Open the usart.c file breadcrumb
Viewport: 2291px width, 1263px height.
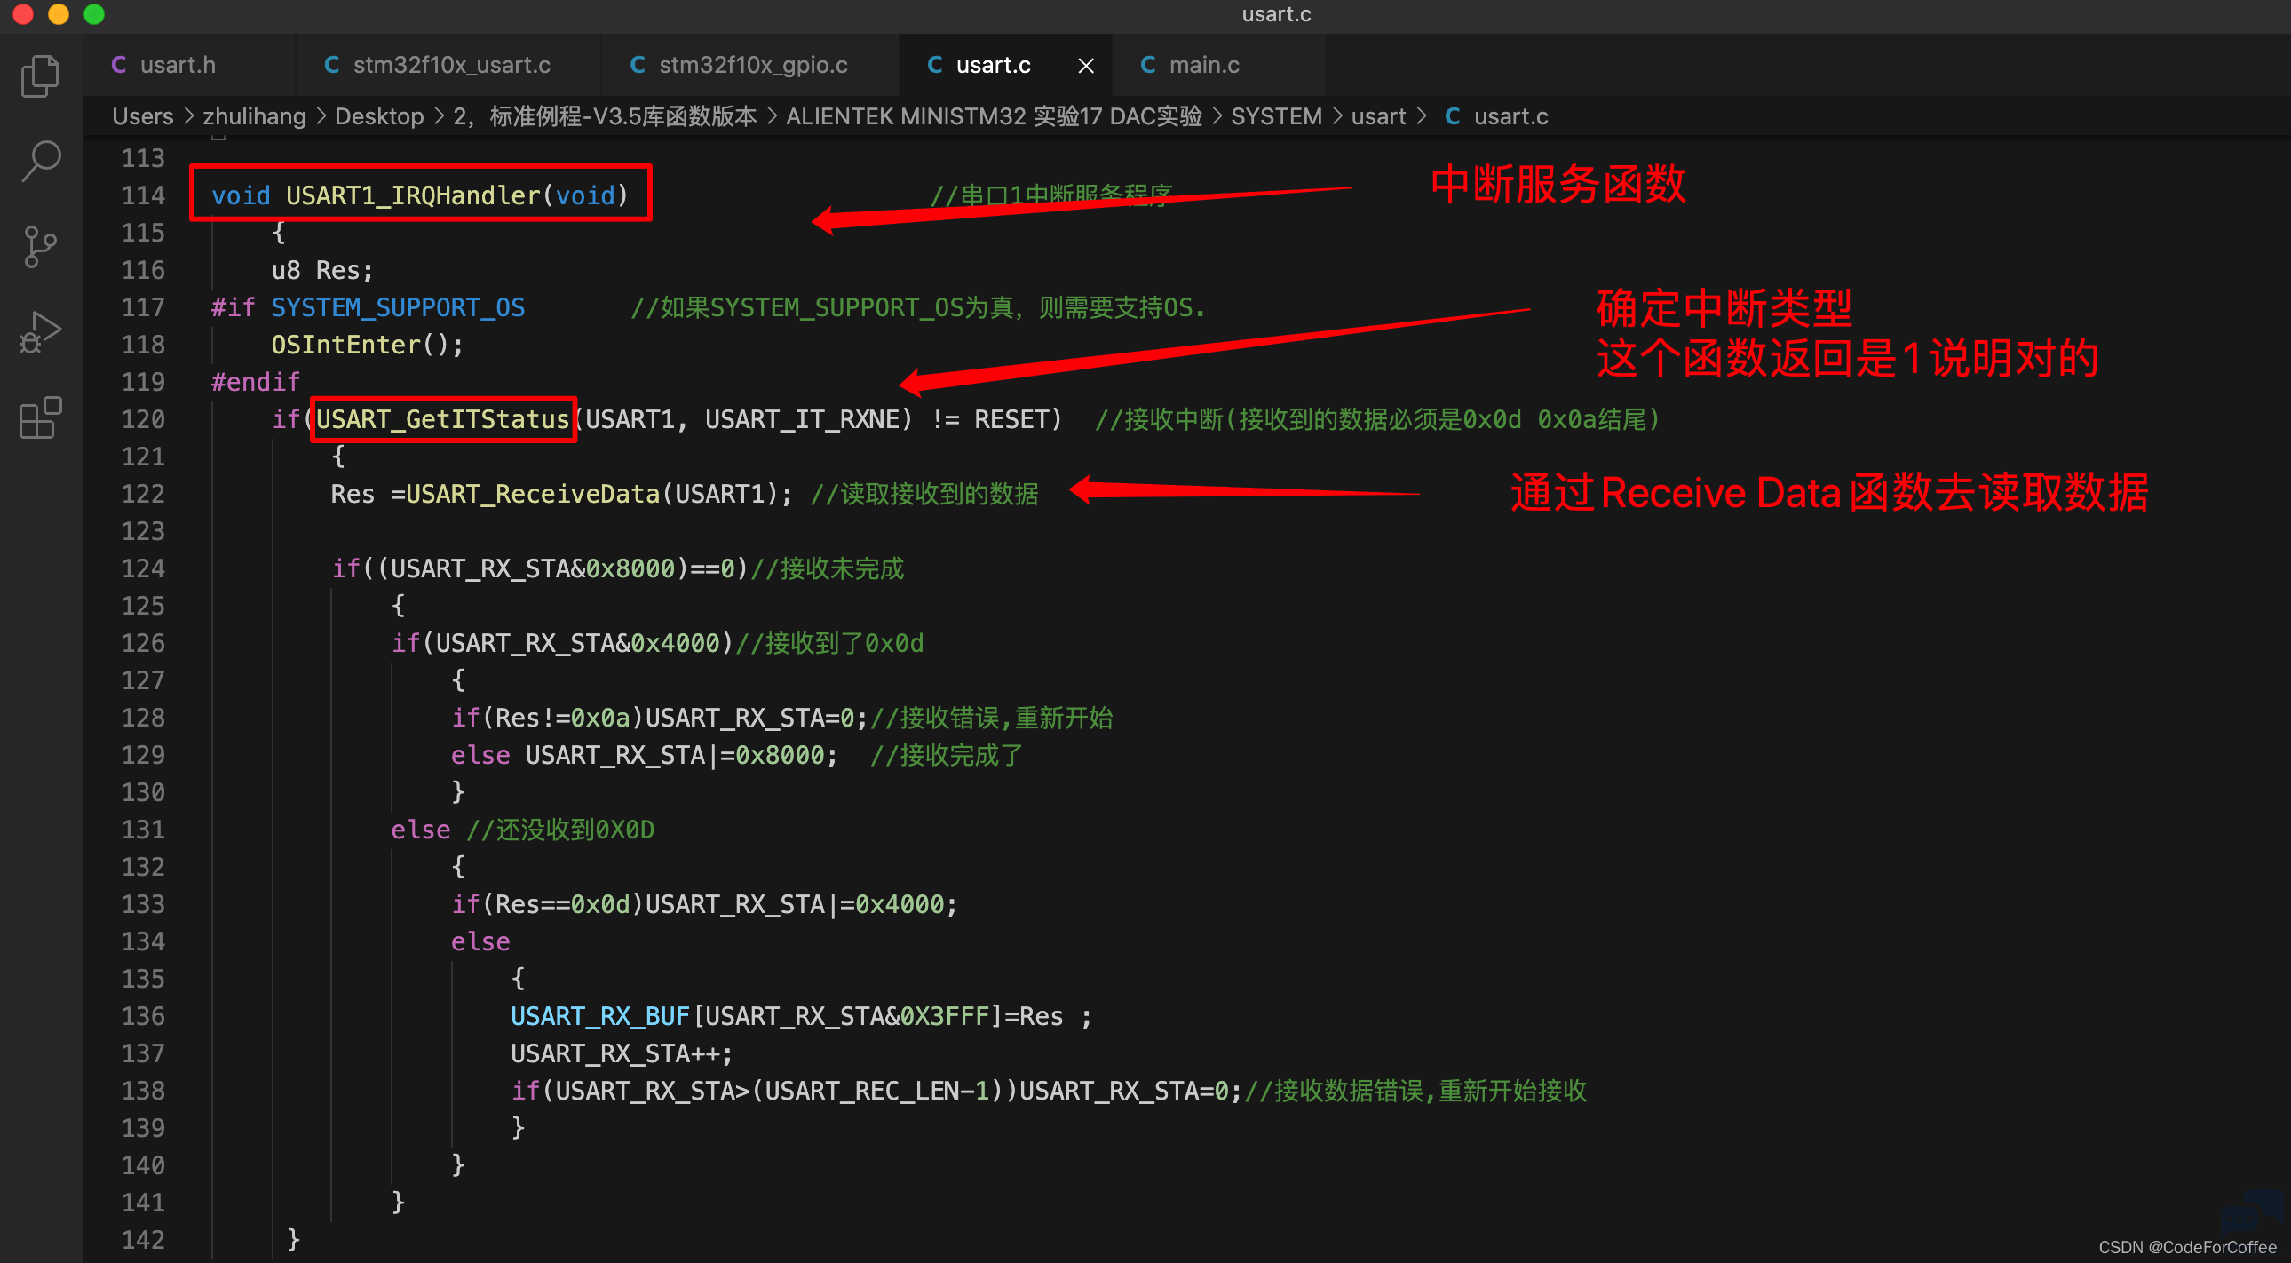tap(1511, 116)
